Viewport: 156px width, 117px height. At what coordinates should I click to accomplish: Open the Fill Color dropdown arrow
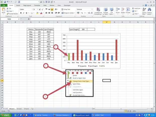point(39,13)
